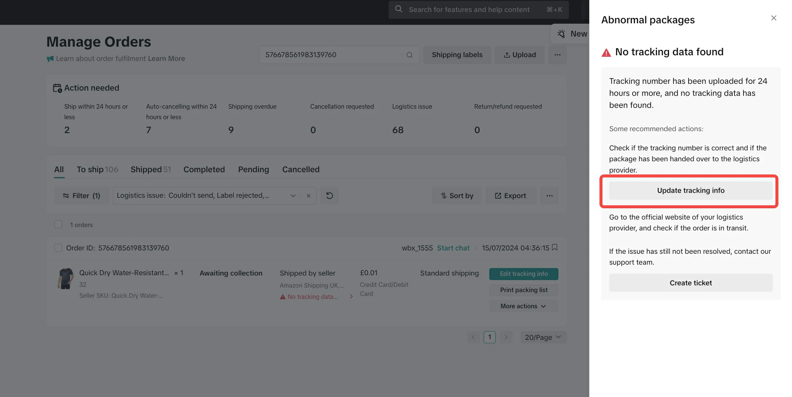Switch to the To ship tab

click(97, 170)
